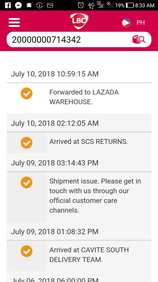Select the July 09, 2018 01:08:32 PM entry
This screenshot has width=158, height=282.
point(55,232)
